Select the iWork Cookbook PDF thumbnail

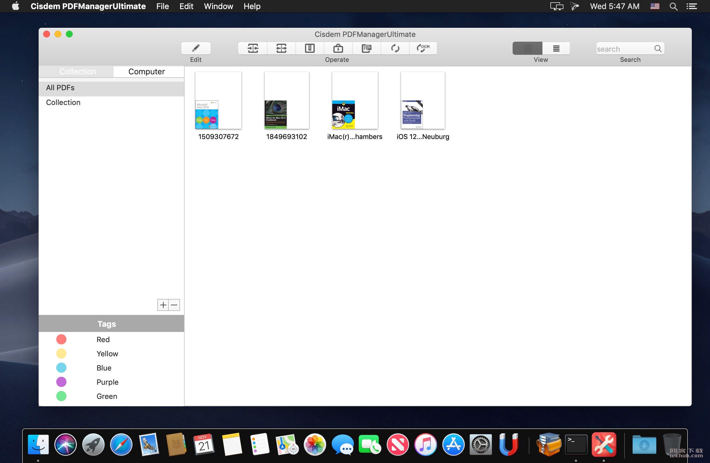click(286, 100)
